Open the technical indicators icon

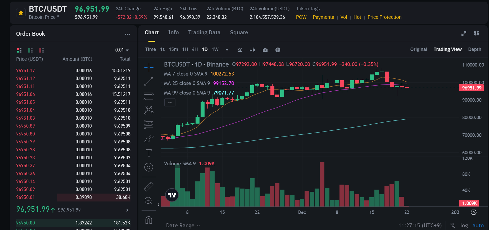240,50
